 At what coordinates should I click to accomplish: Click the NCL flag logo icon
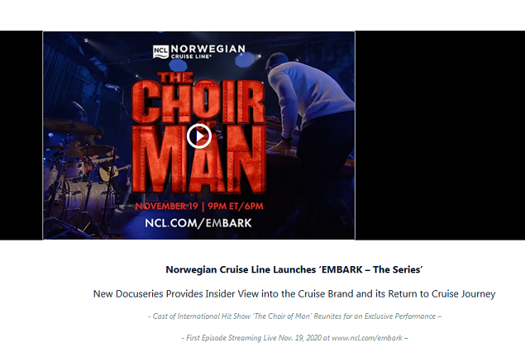pyautogui.click(x=160, y=52)
